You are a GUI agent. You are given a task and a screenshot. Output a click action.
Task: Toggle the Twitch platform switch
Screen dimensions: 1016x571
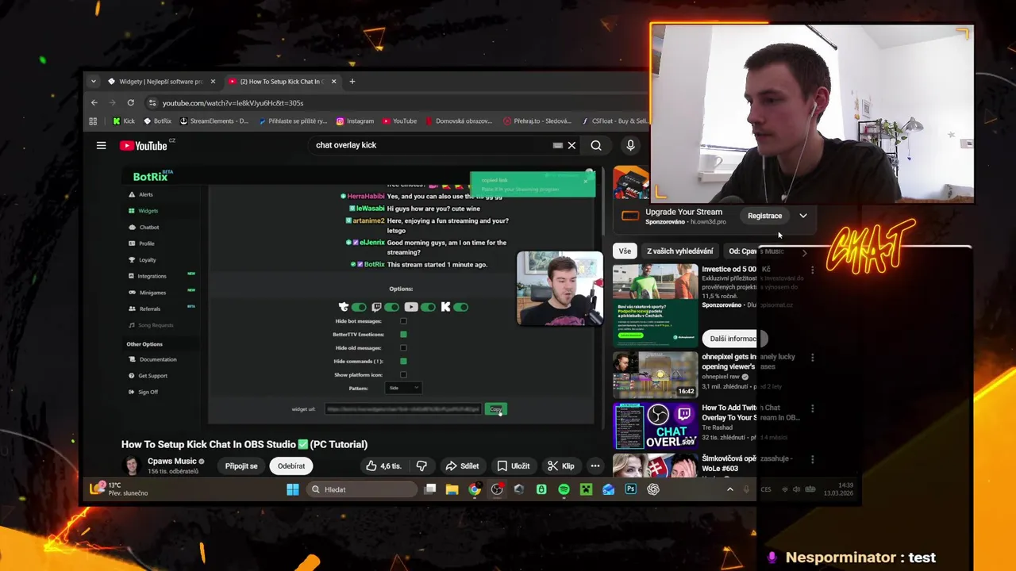click(391, 307)
